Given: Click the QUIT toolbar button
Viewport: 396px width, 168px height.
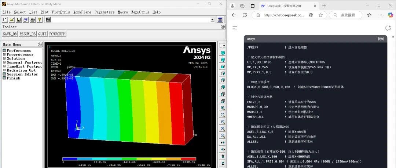Looking at the screenshot, I should click(x=43, y=34).
